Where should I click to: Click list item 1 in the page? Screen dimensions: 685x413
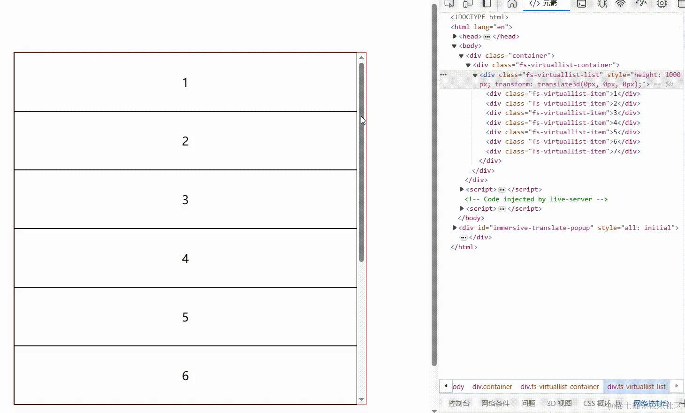click(x=185, y=82)
